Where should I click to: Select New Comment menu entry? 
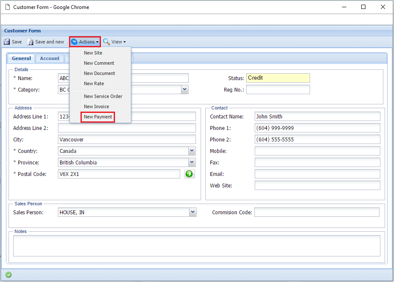point(99,63)
